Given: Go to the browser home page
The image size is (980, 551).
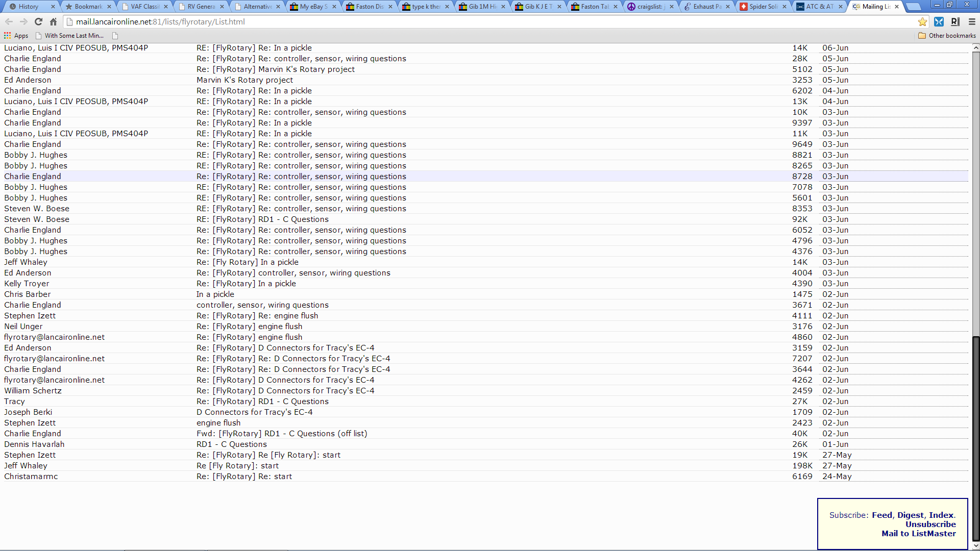Looking at the screenshot, I should (53, 22).
